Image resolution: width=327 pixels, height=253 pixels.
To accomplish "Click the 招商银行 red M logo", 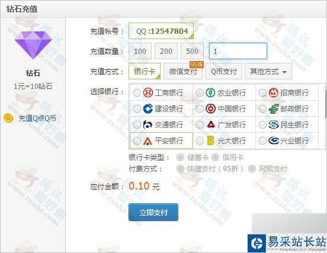I will (274, 92).
